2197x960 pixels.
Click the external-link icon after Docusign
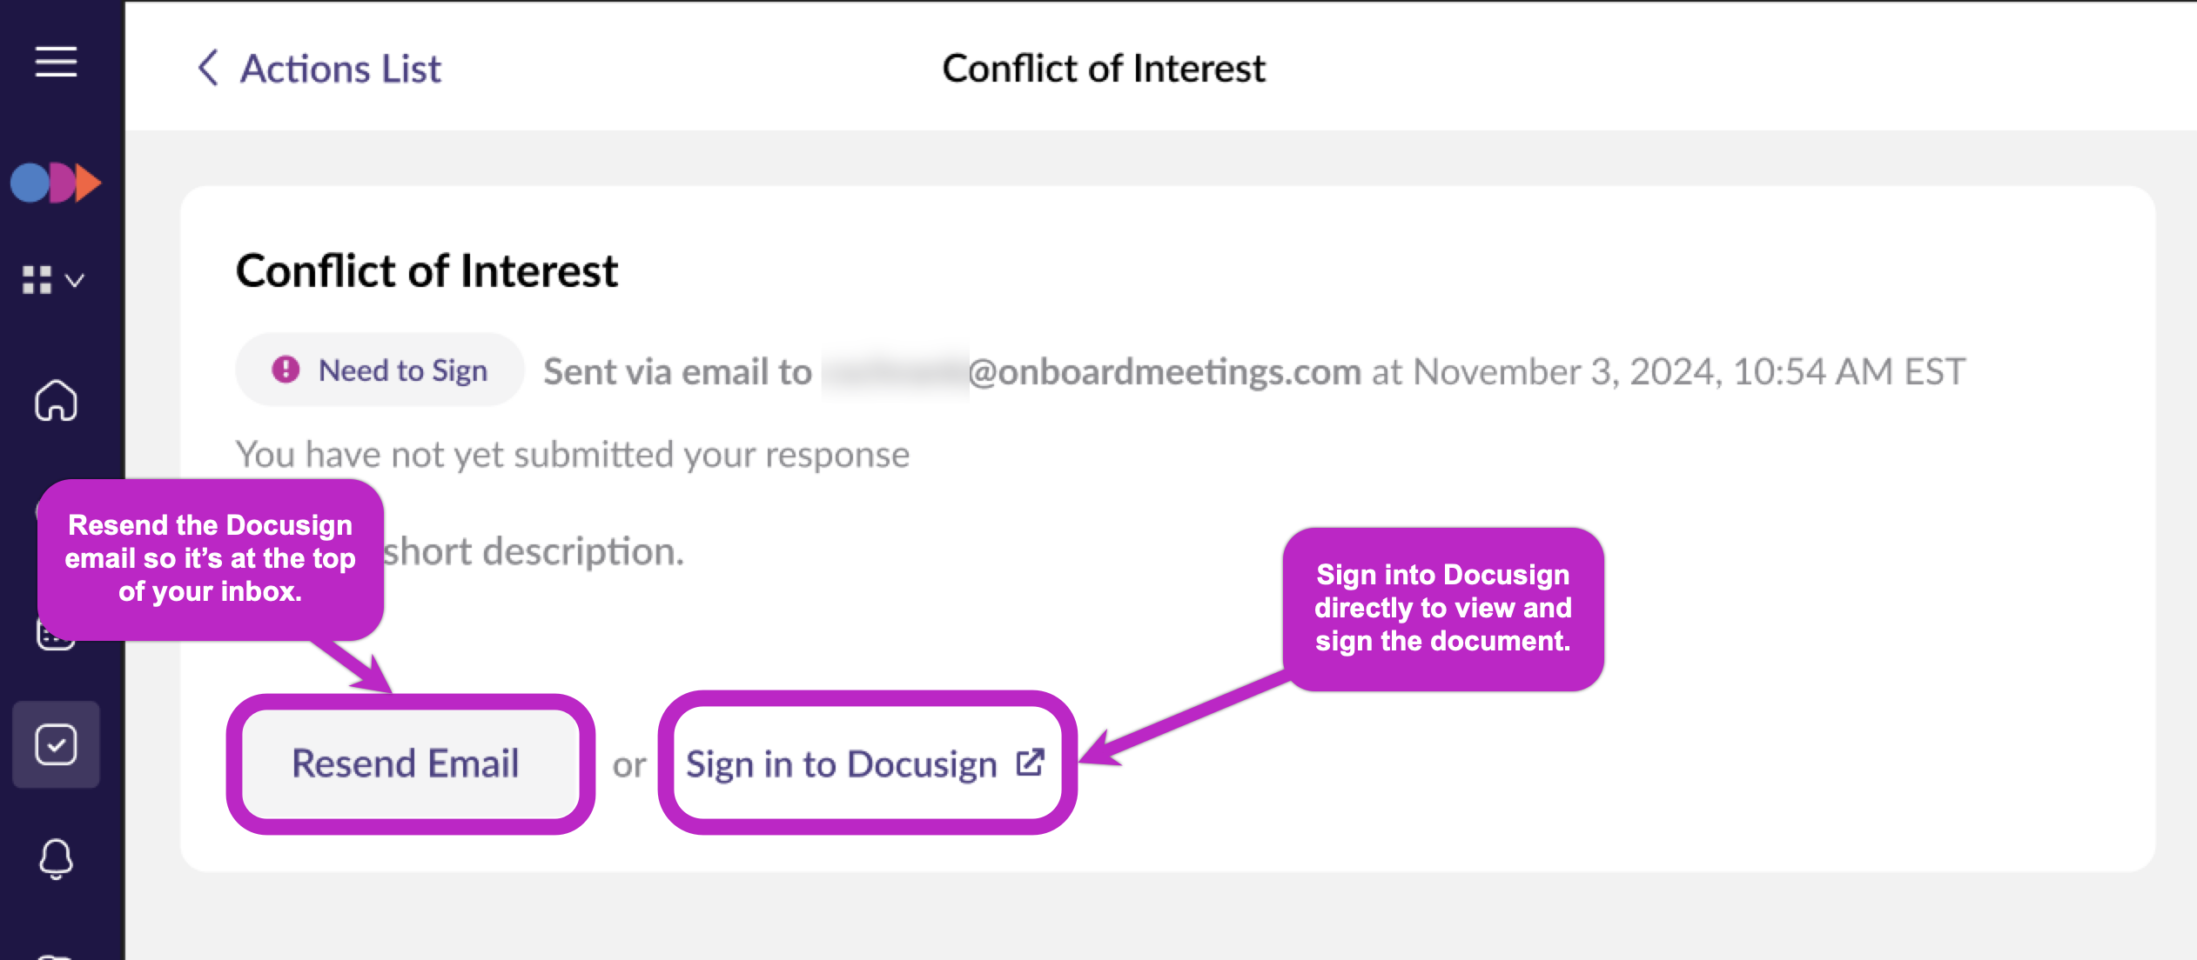[x=1030, y=763]
